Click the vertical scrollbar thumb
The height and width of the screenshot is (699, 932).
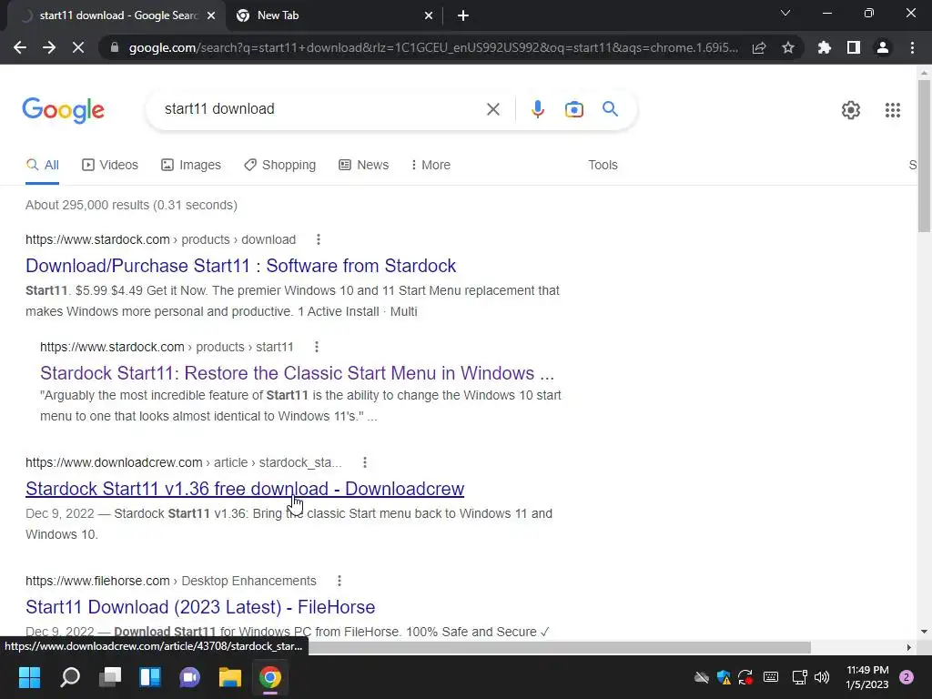click(924, 157)
